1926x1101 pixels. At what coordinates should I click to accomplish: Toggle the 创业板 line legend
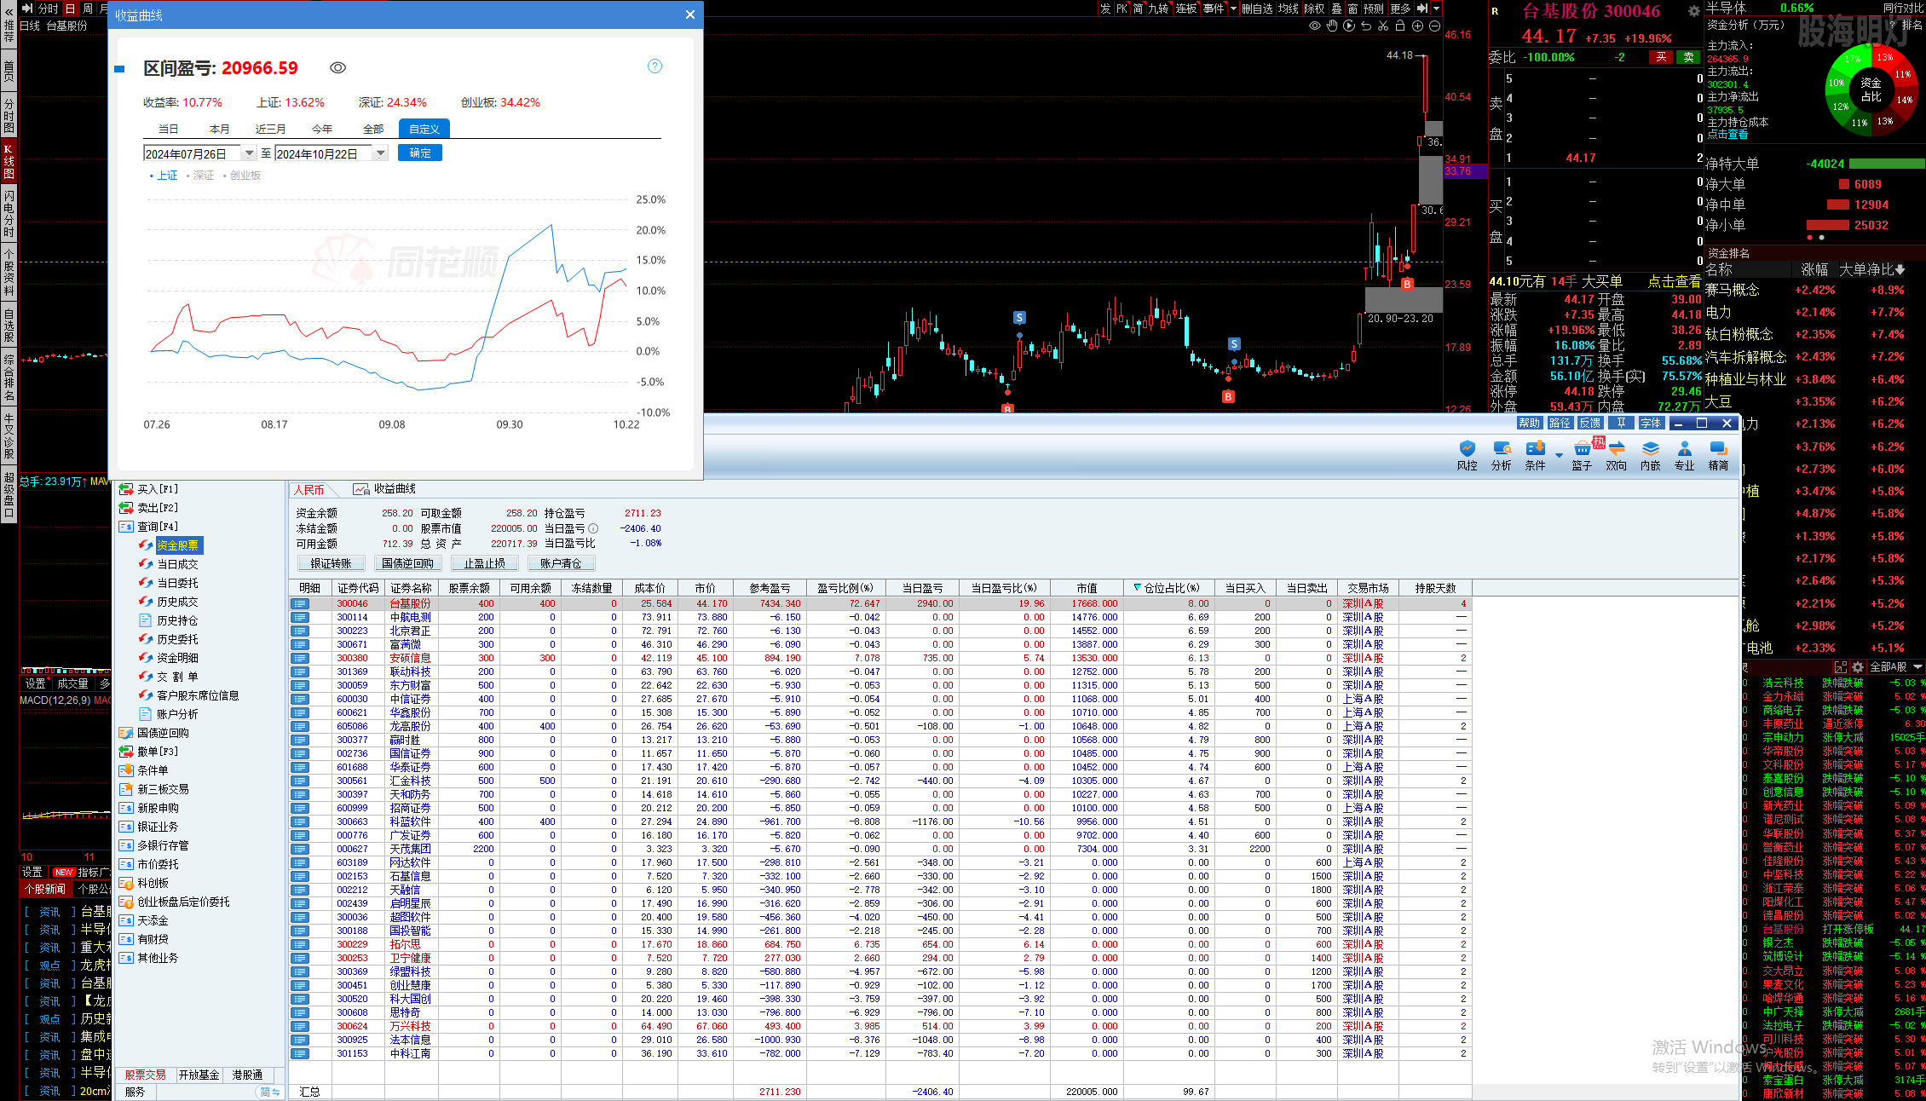[242, 176]
